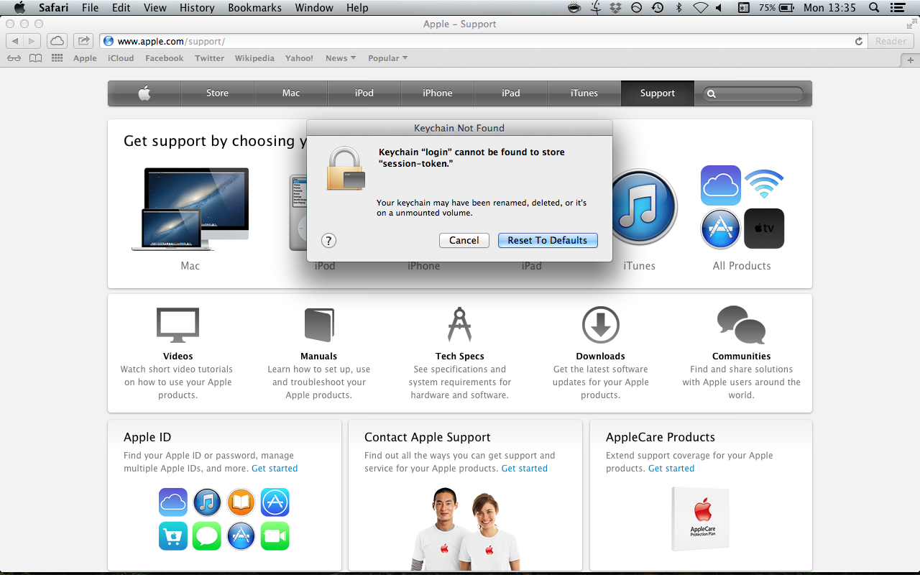Image resolution: width=920 pixels, height=575 pixels.
Task: Click Reset To Defaults in the Keychain dialog
Action: pyautogui.click(x=548, y=240)
